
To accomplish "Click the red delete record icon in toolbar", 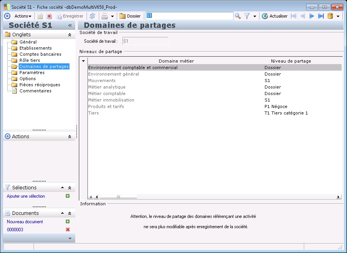I will 49,16.
